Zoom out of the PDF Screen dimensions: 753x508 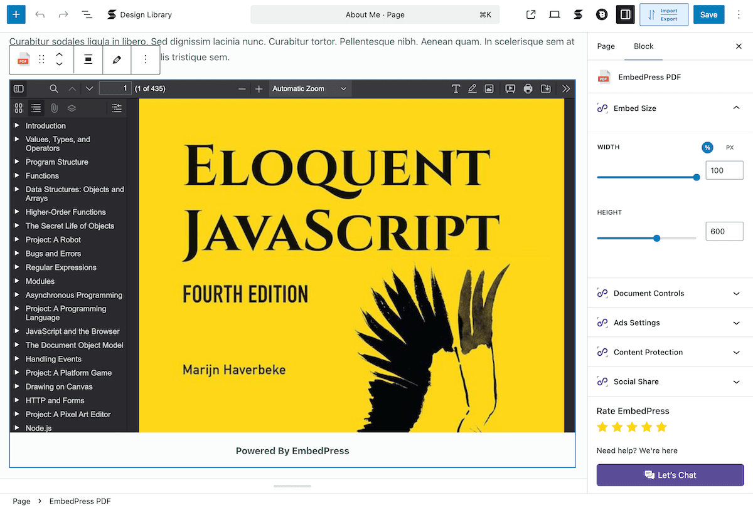pyautogui.click(x=242, y=89)
